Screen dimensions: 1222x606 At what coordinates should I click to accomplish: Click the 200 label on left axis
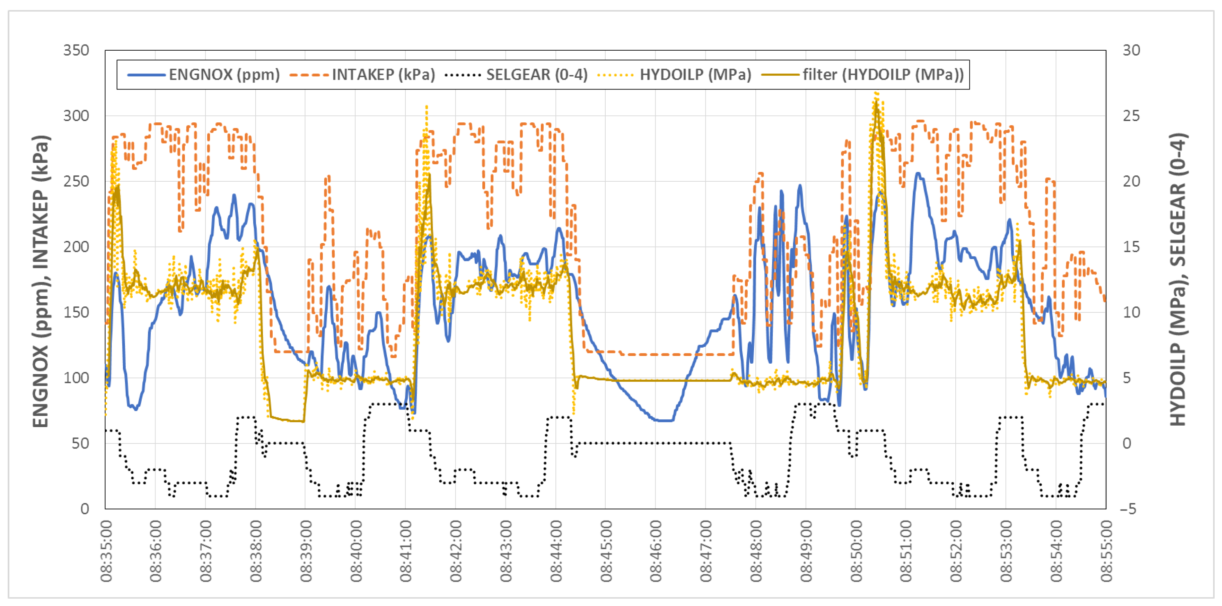point(76,247)
